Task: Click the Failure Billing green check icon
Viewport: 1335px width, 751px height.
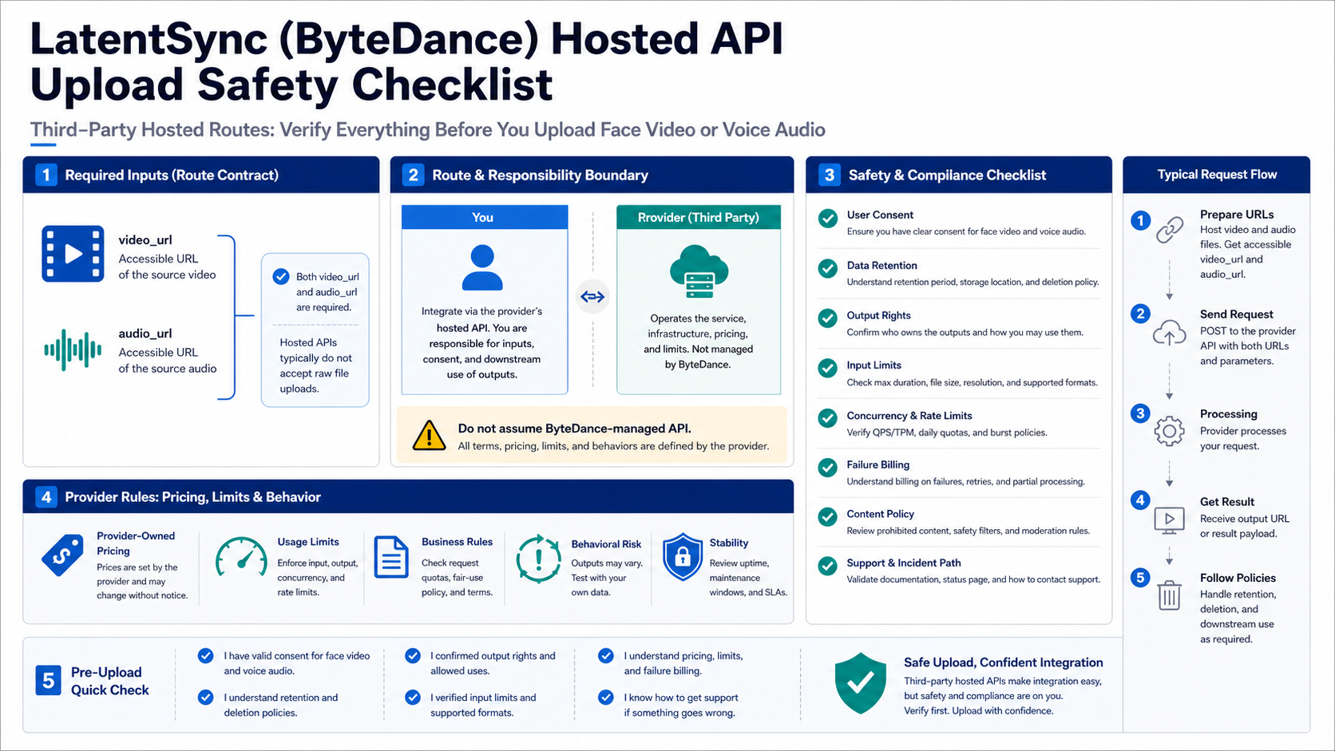Action: [x=828, y=468]
